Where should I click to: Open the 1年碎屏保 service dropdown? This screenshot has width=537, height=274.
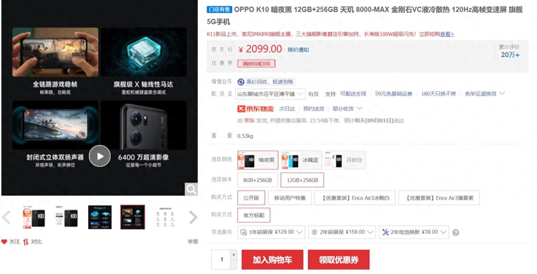(271, 232)
